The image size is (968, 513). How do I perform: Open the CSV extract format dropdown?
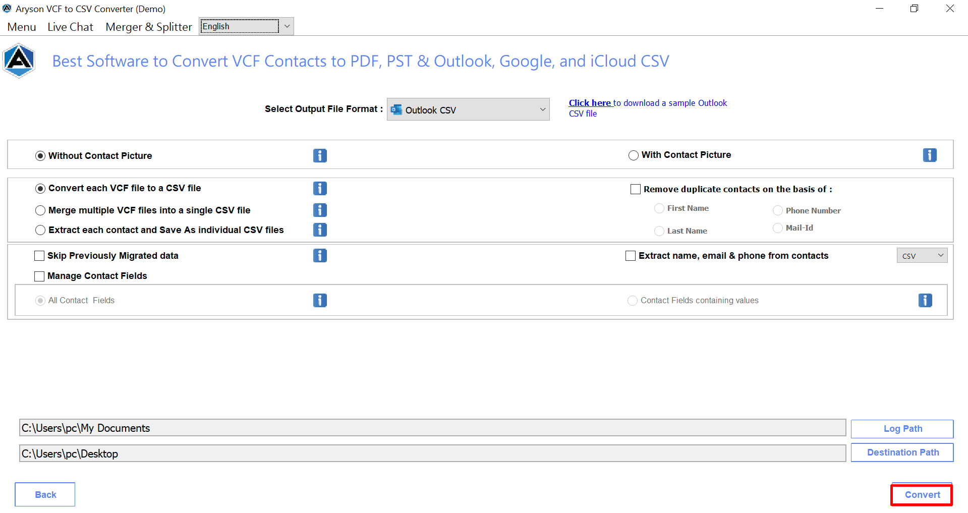(922, 256)
